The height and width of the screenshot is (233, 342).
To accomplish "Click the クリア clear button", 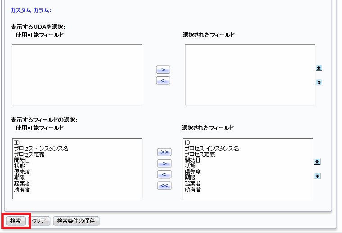I will (39, 221).
